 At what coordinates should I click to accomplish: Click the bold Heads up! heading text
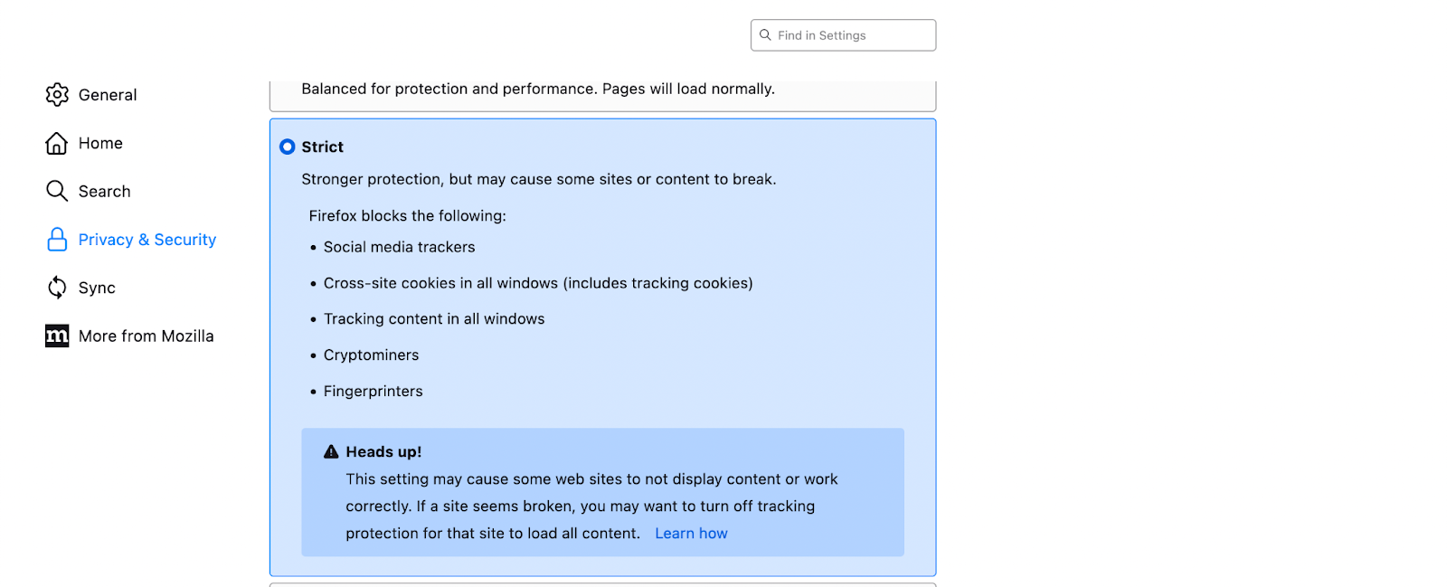[383, 451]
